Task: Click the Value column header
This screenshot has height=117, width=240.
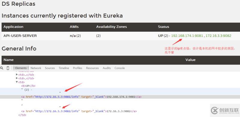Action: point(190,60)
